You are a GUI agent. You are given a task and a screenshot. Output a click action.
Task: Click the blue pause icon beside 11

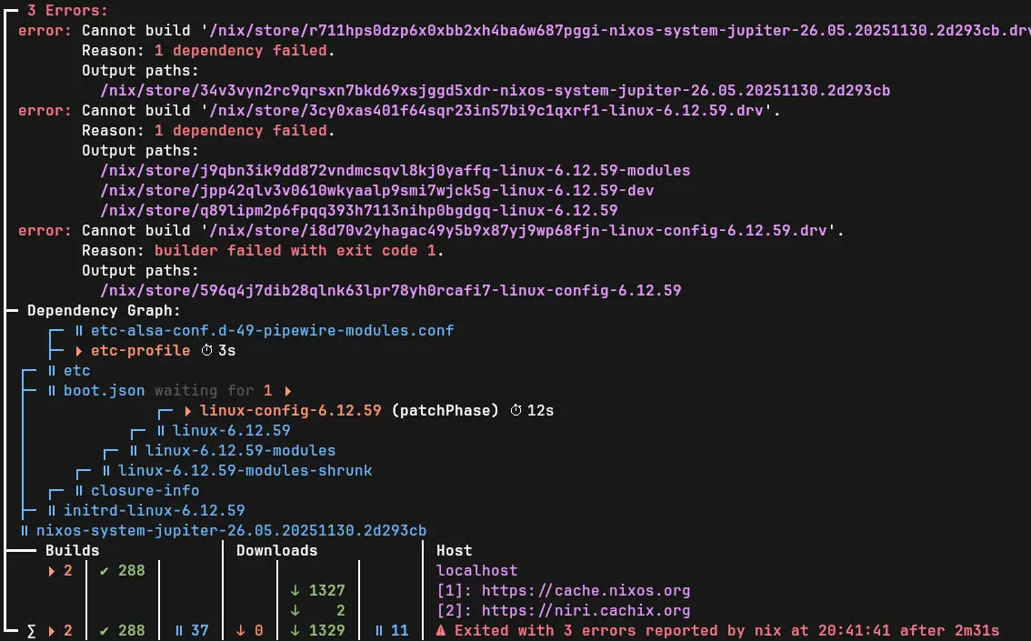pos(379,630)
